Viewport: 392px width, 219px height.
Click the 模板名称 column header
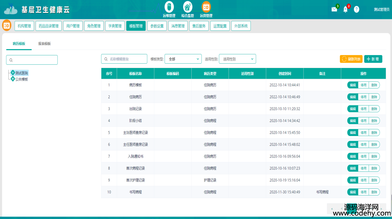[x=135, y=73]
